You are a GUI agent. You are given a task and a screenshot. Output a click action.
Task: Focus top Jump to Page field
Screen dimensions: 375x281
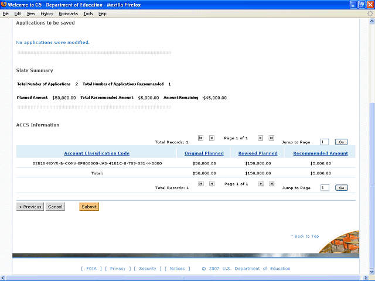(325, 142)
